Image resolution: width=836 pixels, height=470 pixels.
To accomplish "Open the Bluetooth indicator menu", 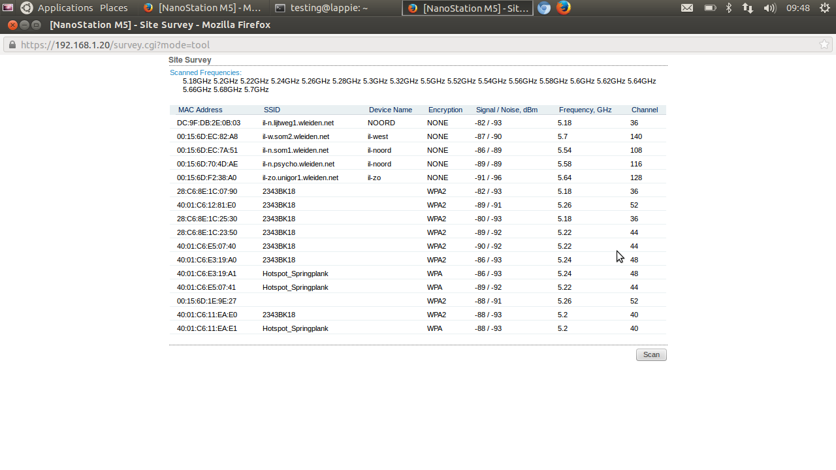I will [x=729, y=8].
